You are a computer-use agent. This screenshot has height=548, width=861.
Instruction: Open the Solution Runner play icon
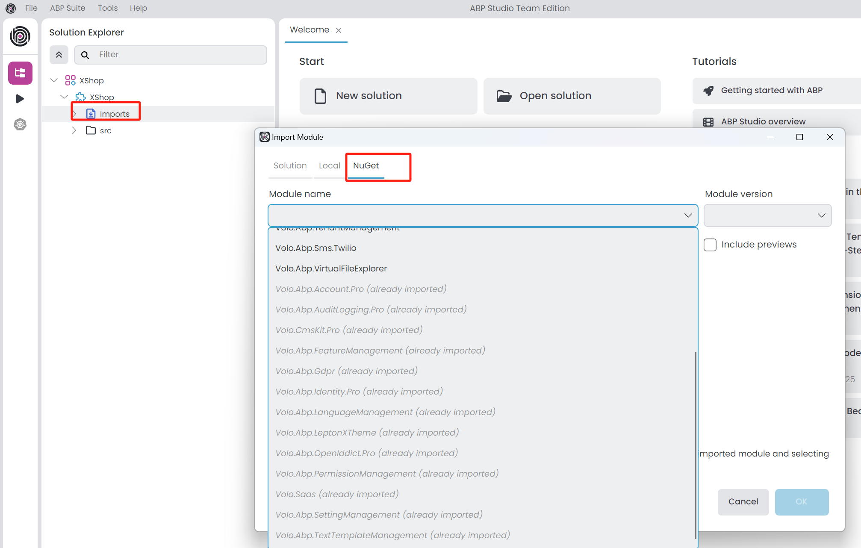pyautogui.click(x=20, y=99)
